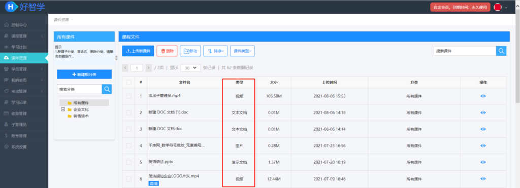
Task: Click the size value 106.58M
Action: [x=274, y=96]
